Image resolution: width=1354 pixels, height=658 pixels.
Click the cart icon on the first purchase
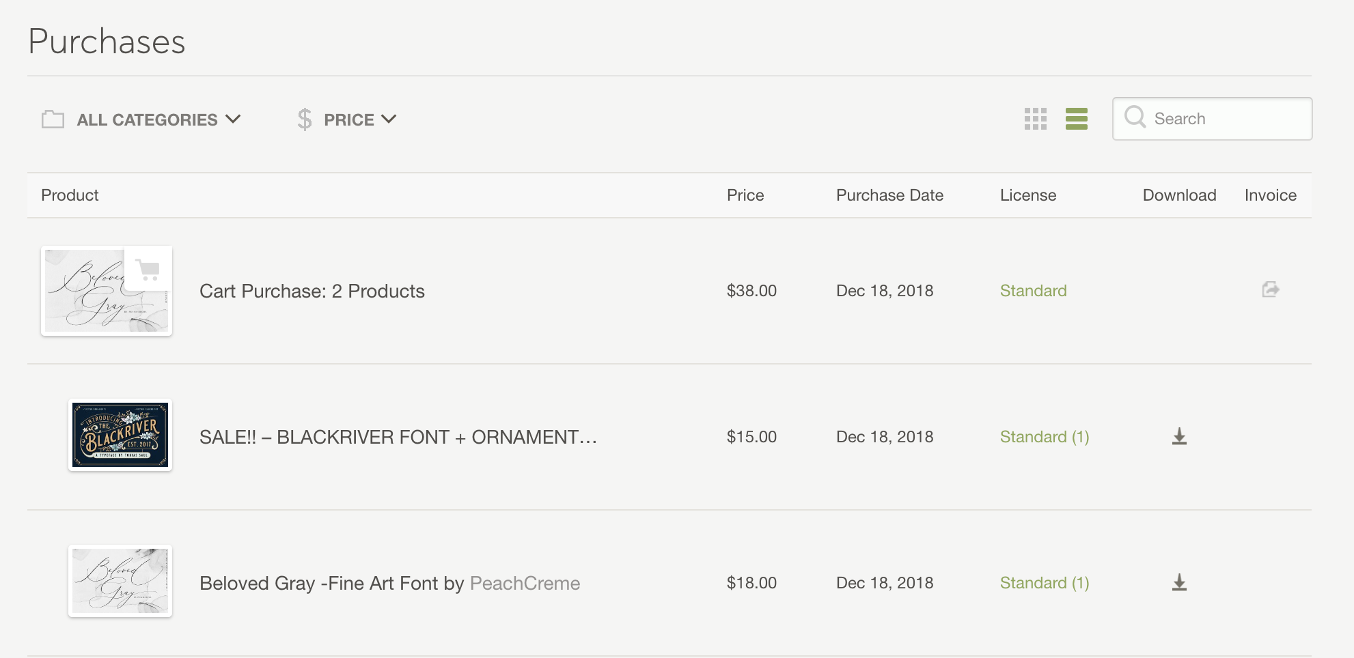pyautogui.click(x=146, y=270)
